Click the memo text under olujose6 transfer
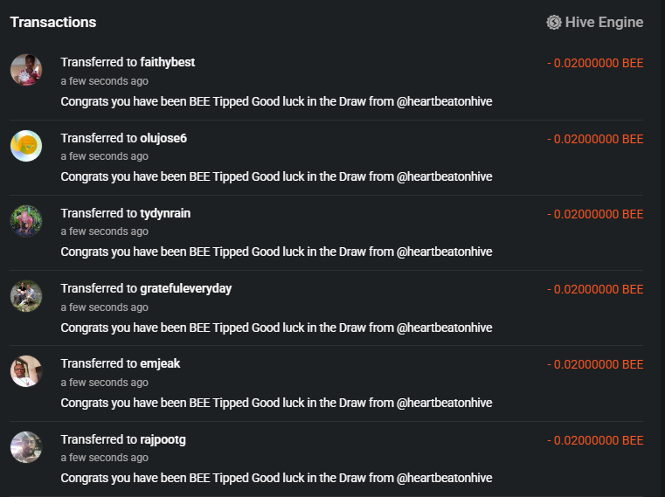 (276, 176)
